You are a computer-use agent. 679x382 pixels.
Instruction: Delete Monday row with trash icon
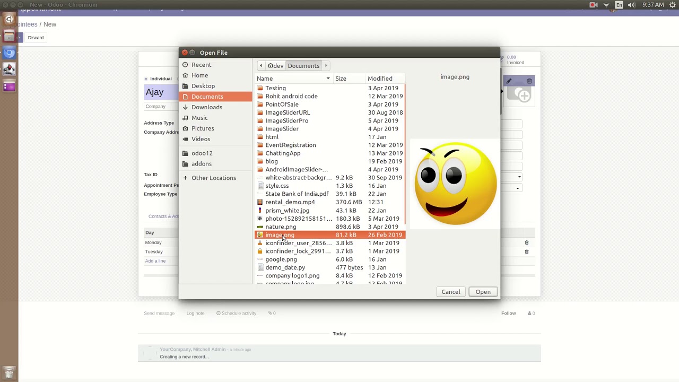[527, 242]
